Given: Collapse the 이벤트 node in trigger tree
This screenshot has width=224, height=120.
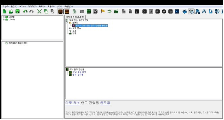Looking at the screenshot, I should pyautogui.click(x=67, y=23).
